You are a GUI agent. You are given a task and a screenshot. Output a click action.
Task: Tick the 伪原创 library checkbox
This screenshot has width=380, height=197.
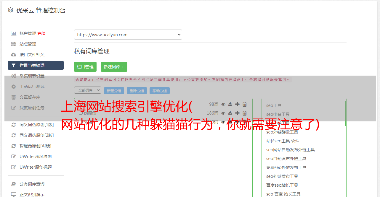pyautogui.click(x=81, y=113)
